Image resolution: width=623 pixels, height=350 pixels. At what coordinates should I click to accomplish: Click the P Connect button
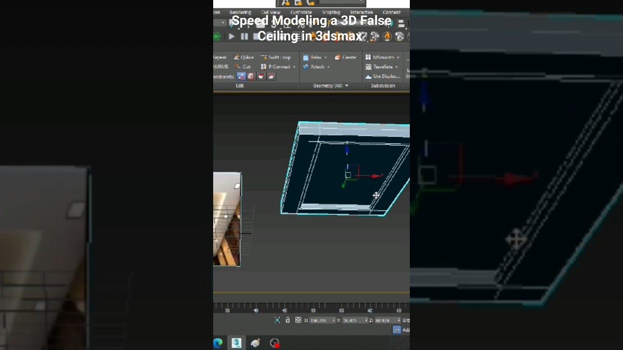pyautogui.click(x=275, y=67)
